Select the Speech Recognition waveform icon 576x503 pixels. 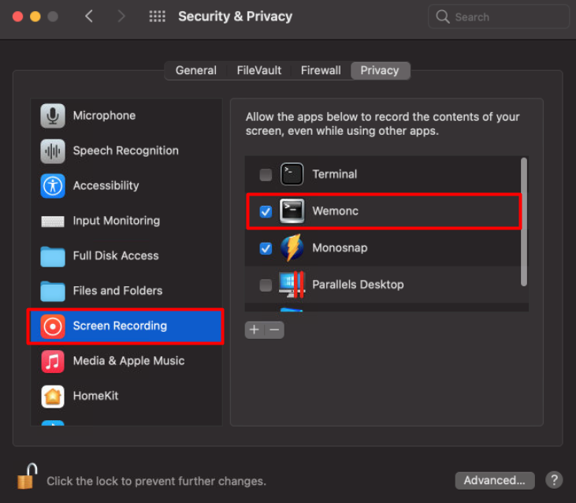[x=53, y=151]
